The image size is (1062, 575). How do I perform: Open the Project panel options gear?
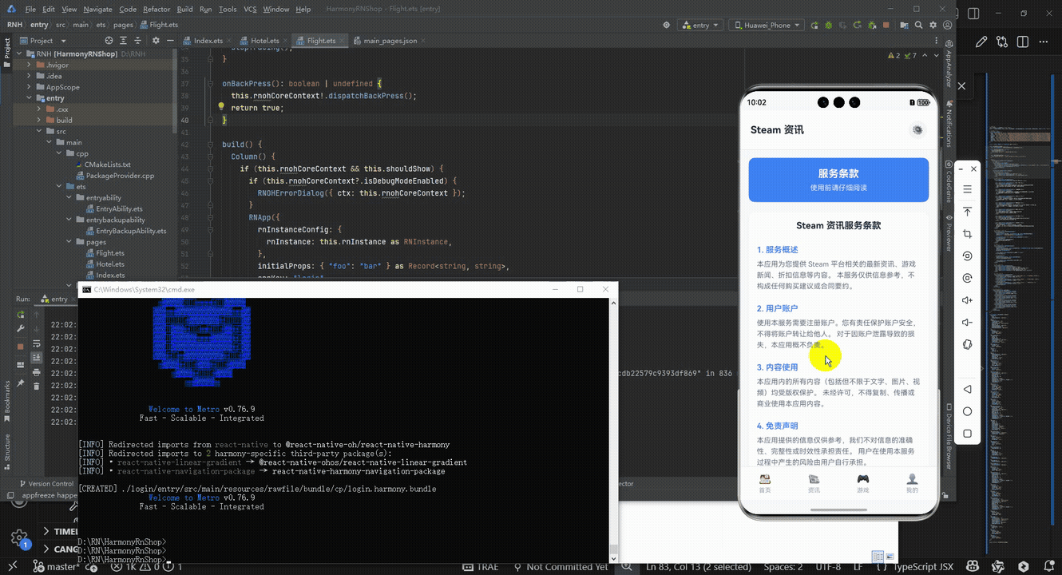(x=156, y=41)
